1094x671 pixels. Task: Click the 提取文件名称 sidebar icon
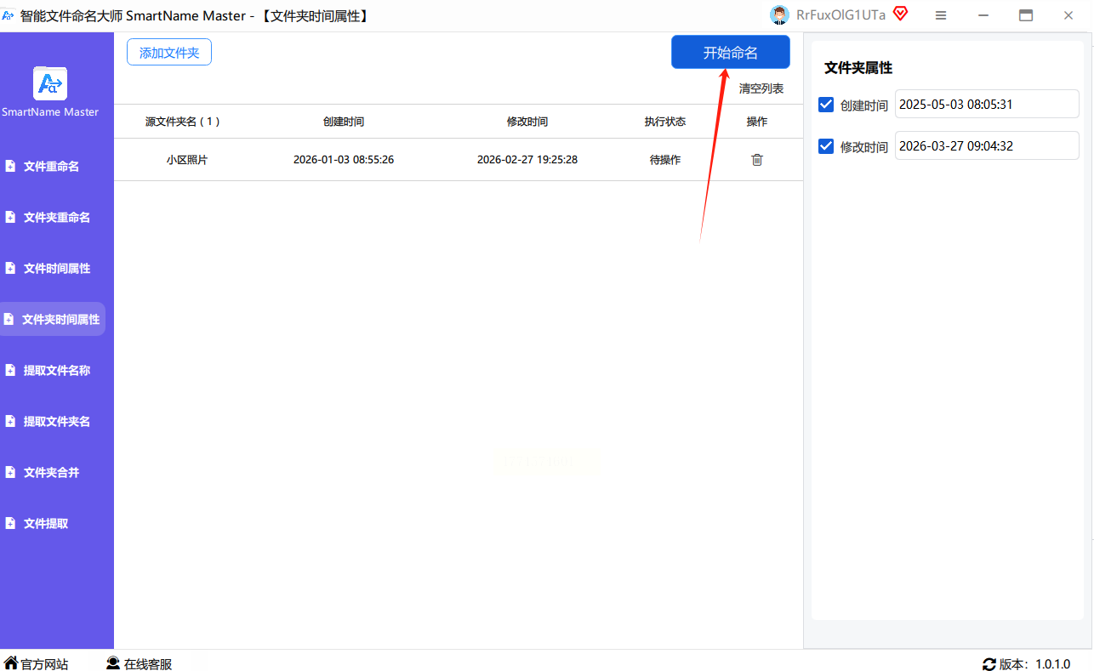pyautogui.click(x=10, y=371)
